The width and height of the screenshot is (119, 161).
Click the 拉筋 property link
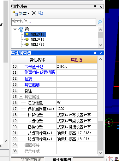tap(28, 79)
